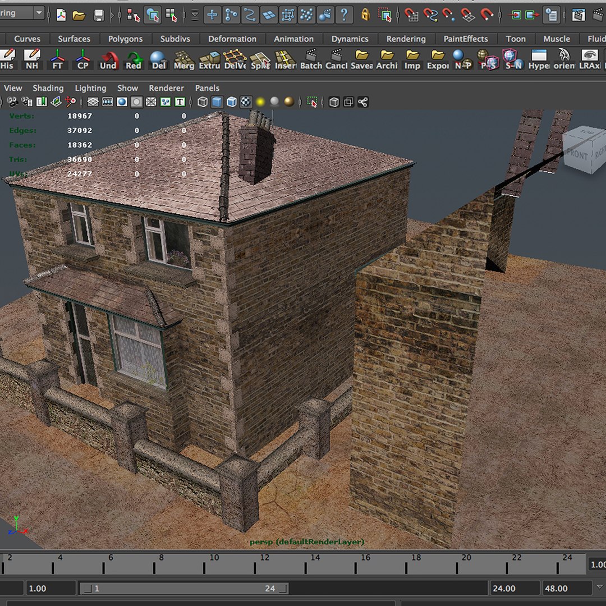This screenshot has height=606, width=606.
Task: Click the Merg shelf button
Action: [184, 59]
